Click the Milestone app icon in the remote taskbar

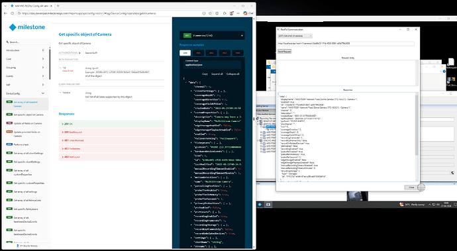[260, 205]
